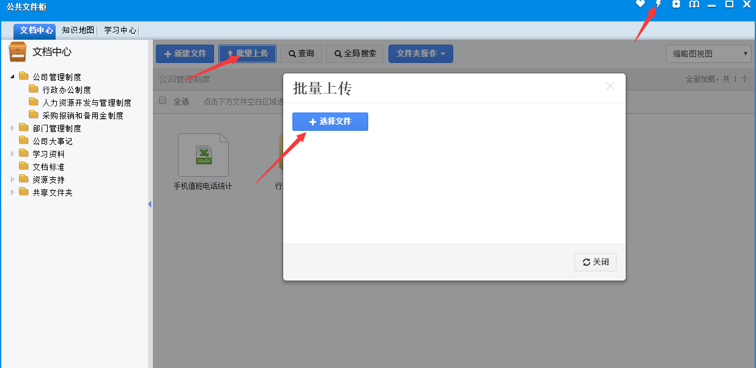This screenshot has width=756, height=368.
Task: Click the 全局搜索 search button
Action: pyautogui.click(x=355, y=54)
